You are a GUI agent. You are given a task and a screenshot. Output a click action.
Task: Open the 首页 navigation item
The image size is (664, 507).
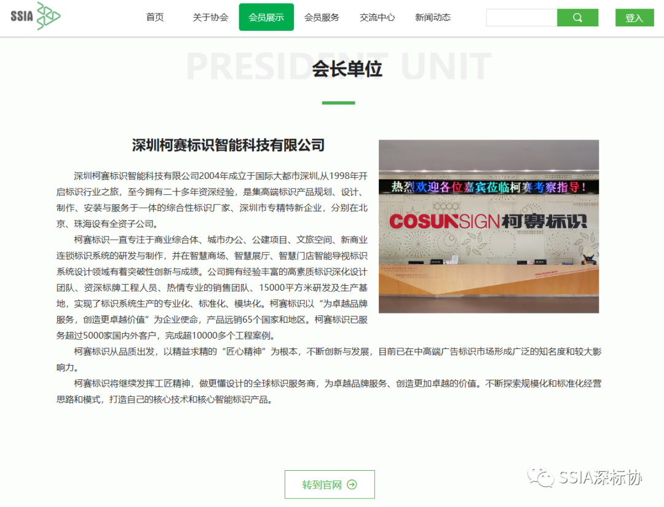click(x=154, y=17)
